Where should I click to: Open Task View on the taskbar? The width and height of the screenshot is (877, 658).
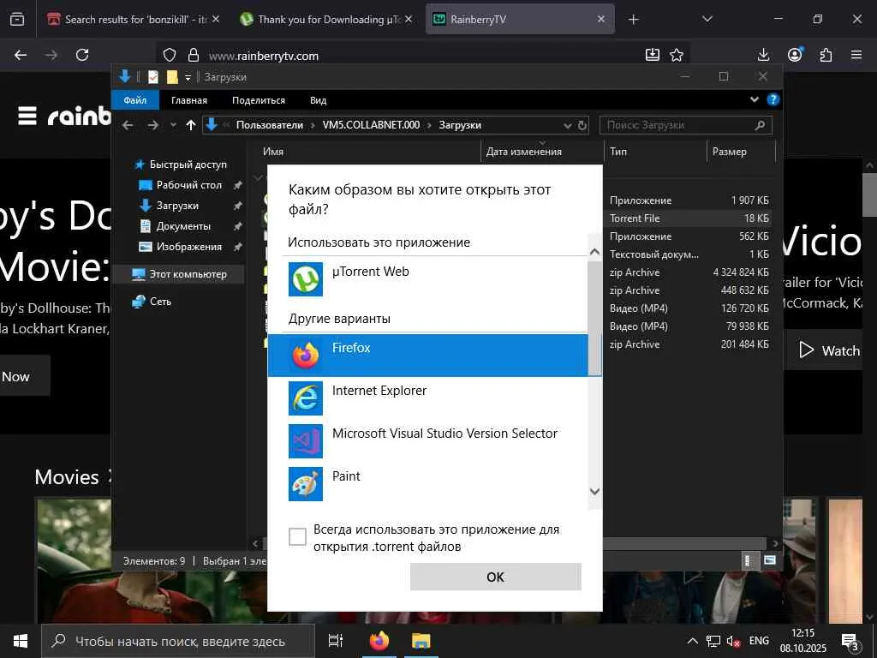pyautogui.click(x=335, y=641)
